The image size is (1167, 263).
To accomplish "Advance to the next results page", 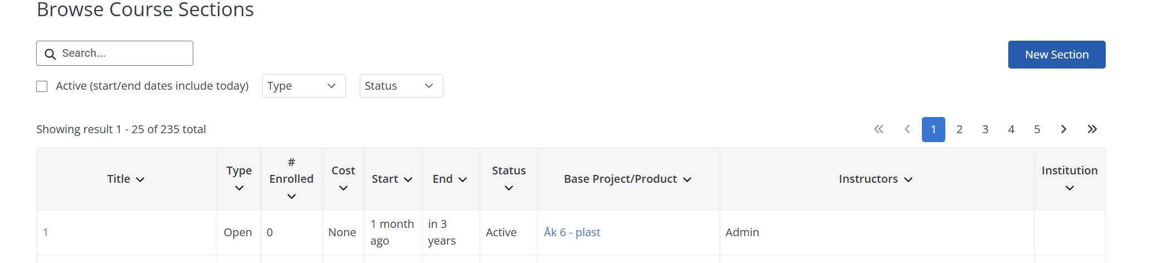I will tap(1063, 129).
